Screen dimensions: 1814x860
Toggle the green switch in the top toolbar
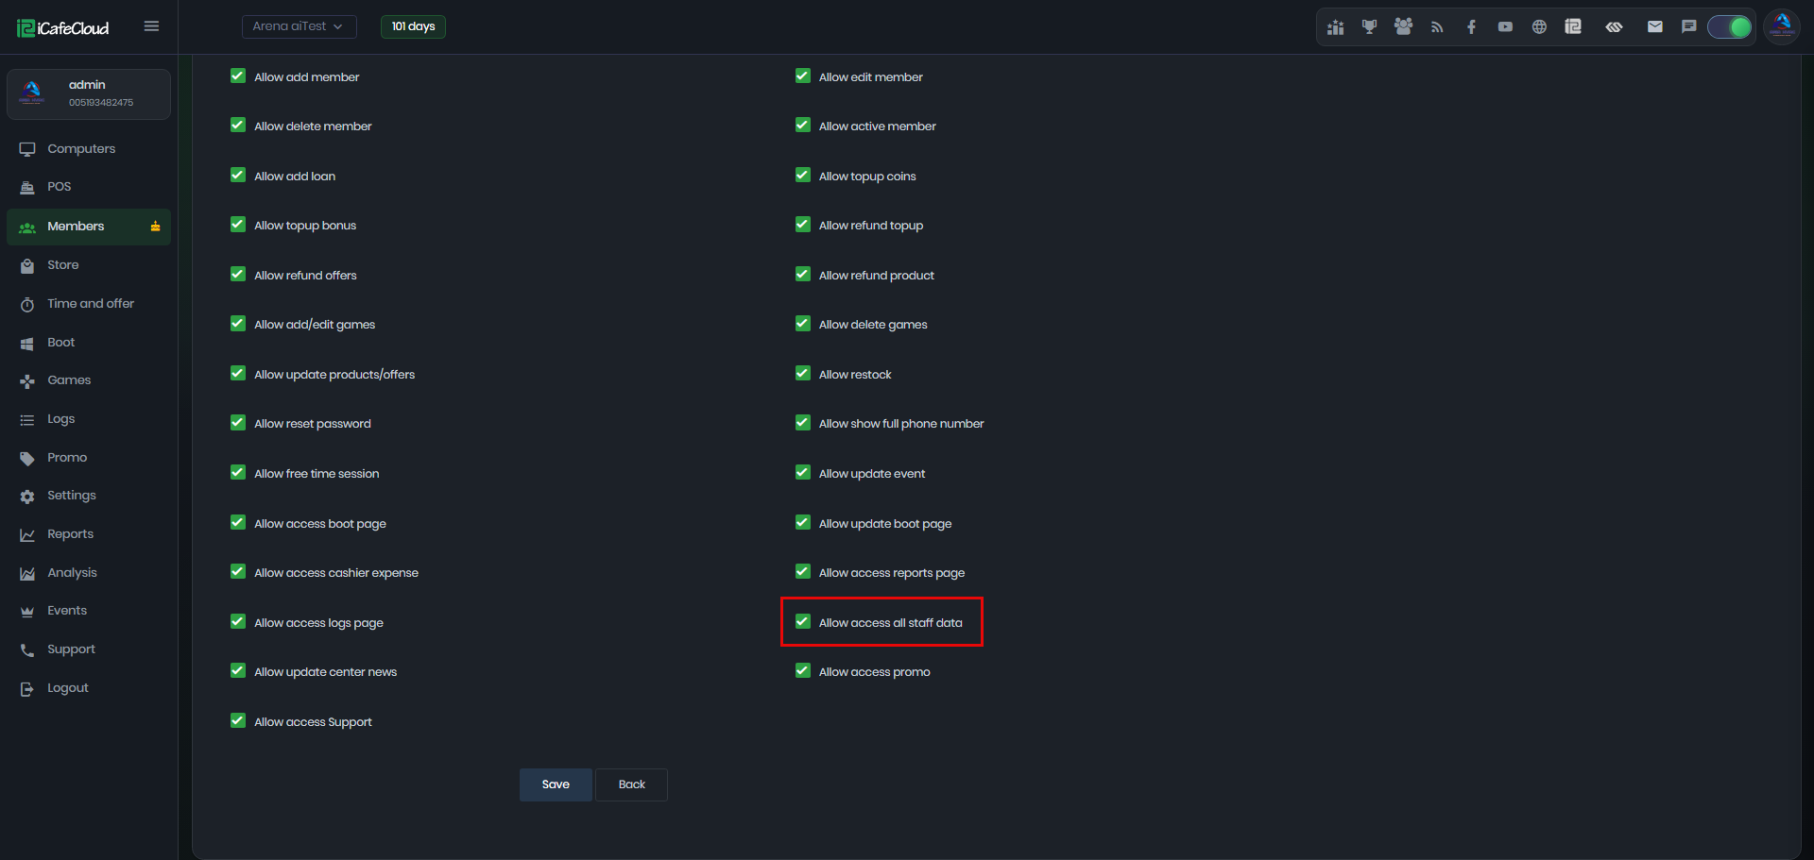pos(1730,27)
